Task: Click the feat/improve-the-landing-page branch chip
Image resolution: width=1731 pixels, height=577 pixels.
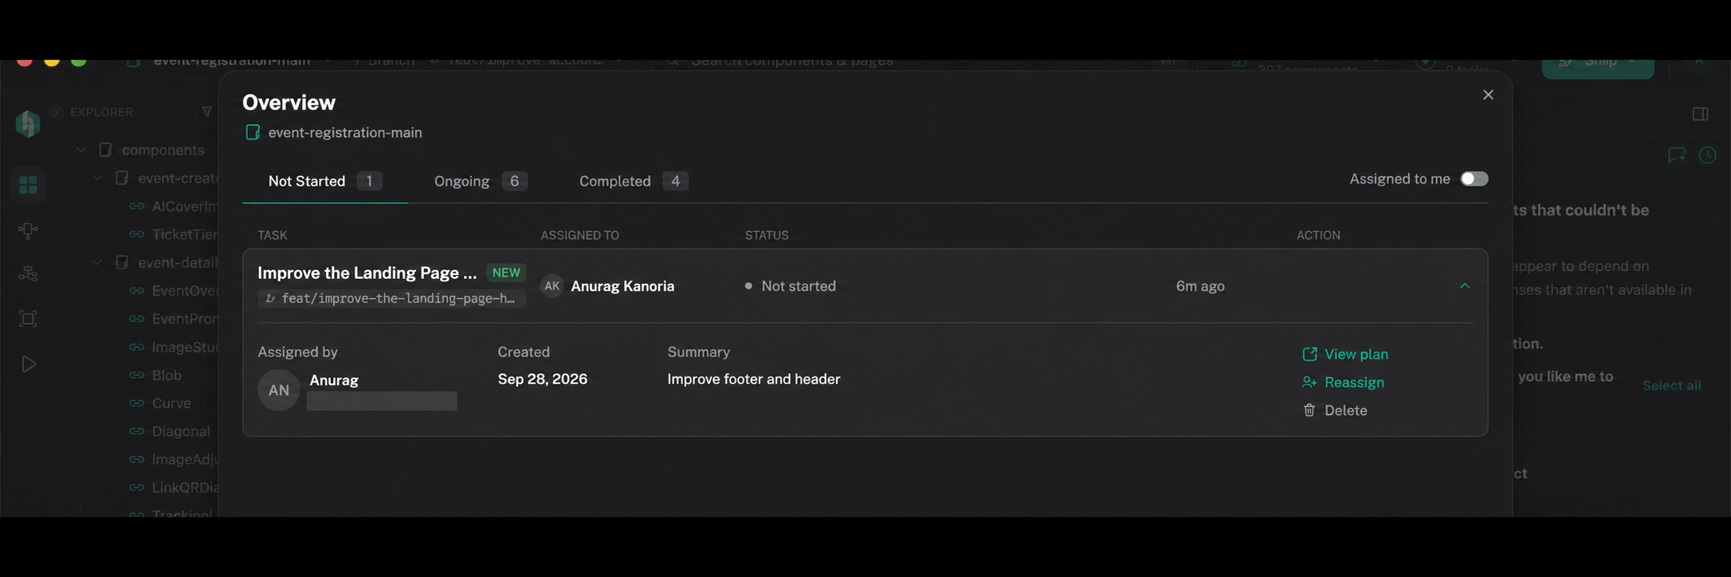Action: click(391, 298)
